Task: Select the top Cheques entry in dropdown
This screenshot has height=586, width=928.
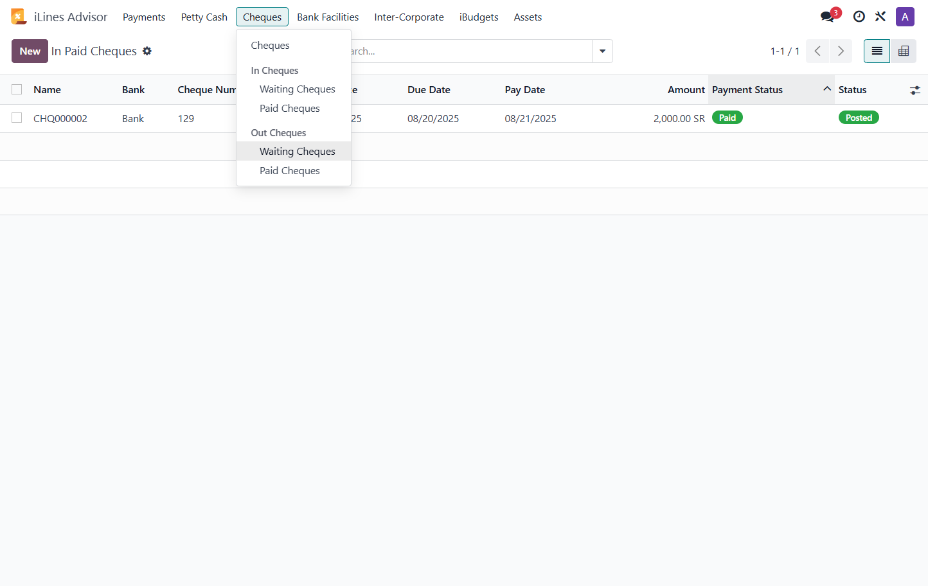Action: click(x=294, y=46)
